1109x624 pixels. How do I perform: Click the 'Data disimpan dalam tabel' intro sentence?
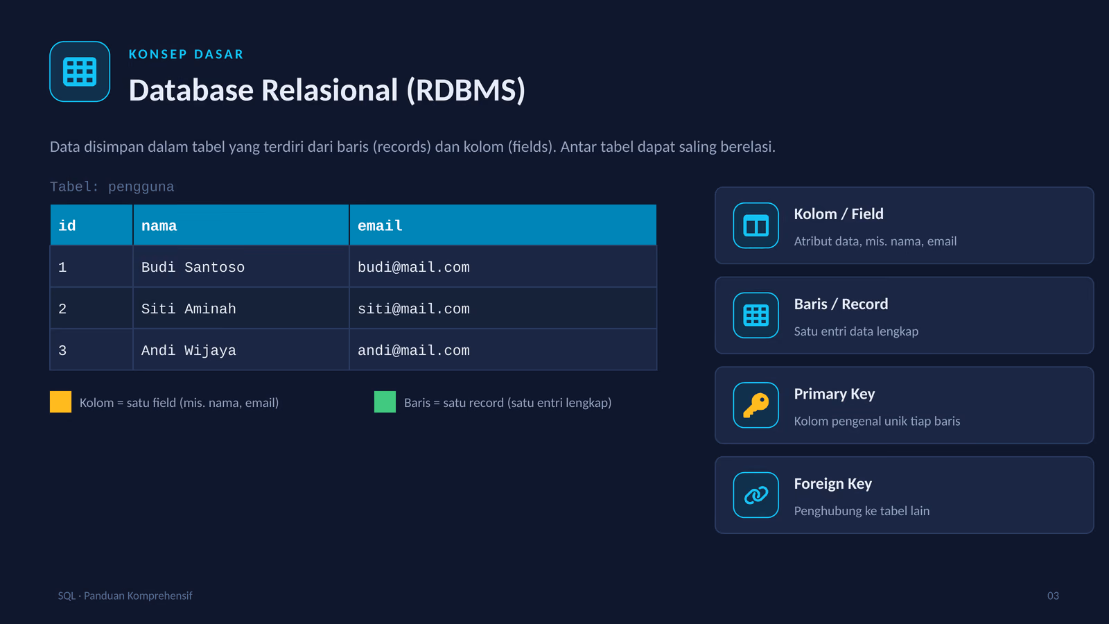(412, 147)
